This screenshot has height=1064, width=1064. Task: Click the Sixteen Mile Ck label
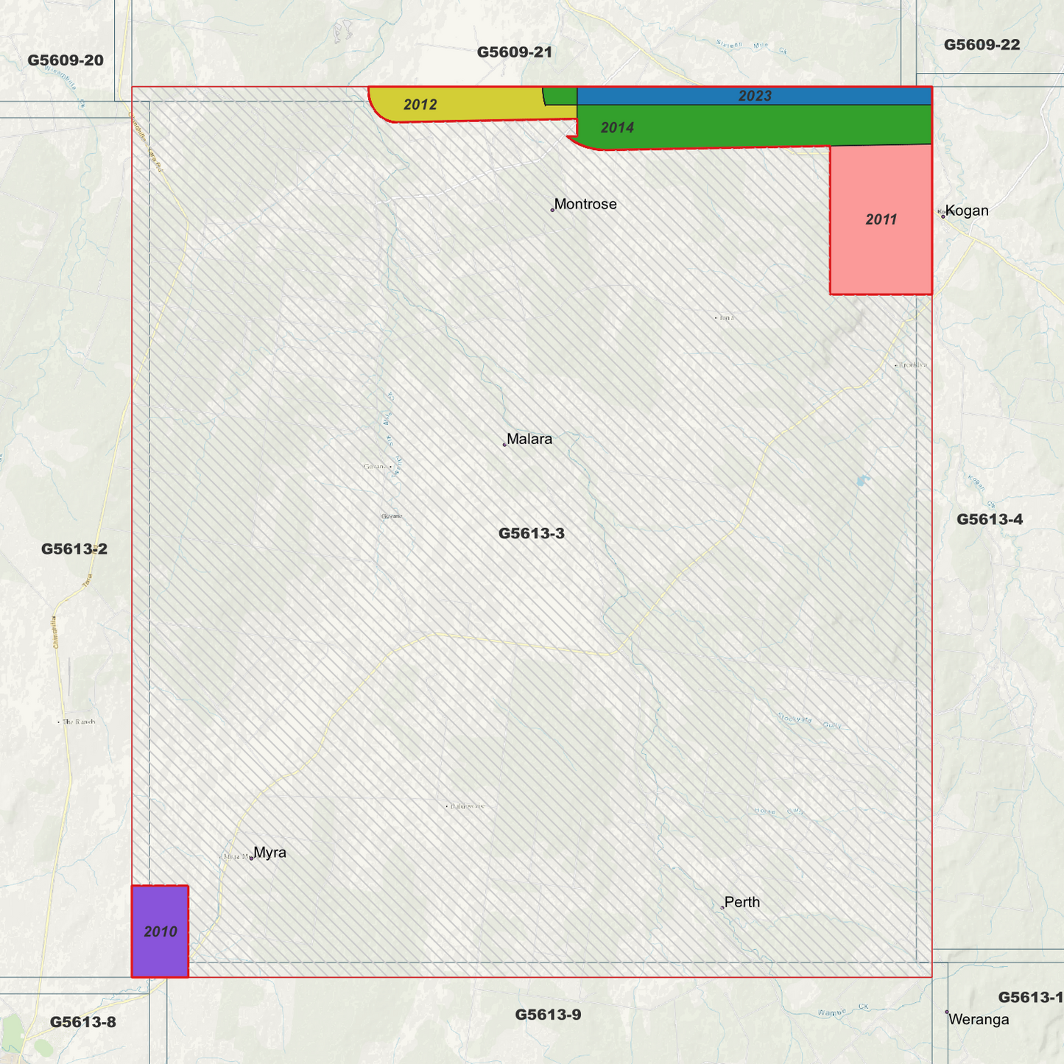[752, 46]
